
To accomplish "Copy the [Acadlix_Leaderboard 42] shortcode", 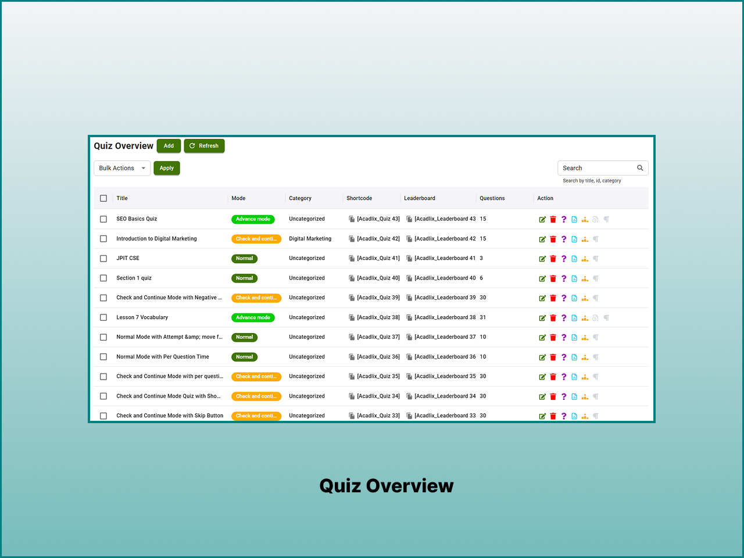I will click(410, 239).
